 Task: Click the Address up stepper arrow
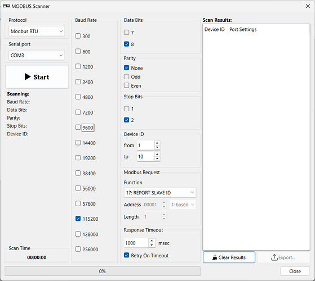pyautogui.click(x=164, y=202)
